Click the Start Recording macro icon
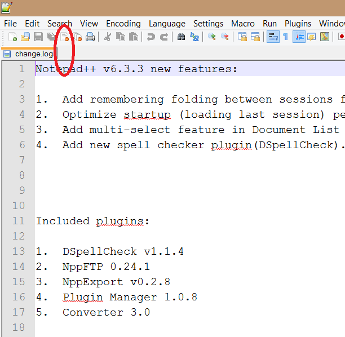Viewport: 345px width, 337px height. [x=342, y=37]
